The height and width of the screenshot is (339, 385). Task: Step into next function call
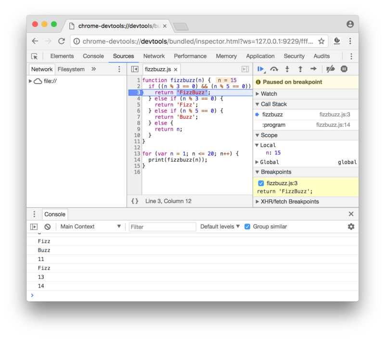coord(287,69)
